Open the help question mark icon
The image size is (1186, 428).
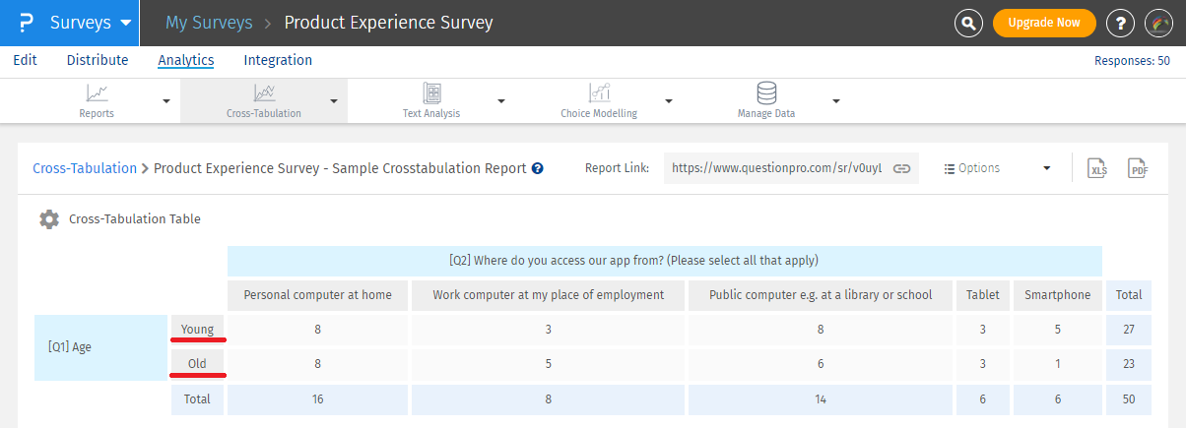coord(1120,23)
